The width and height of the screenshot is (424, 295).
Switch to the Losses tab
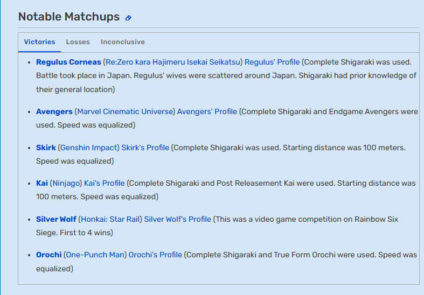point(78,42)
